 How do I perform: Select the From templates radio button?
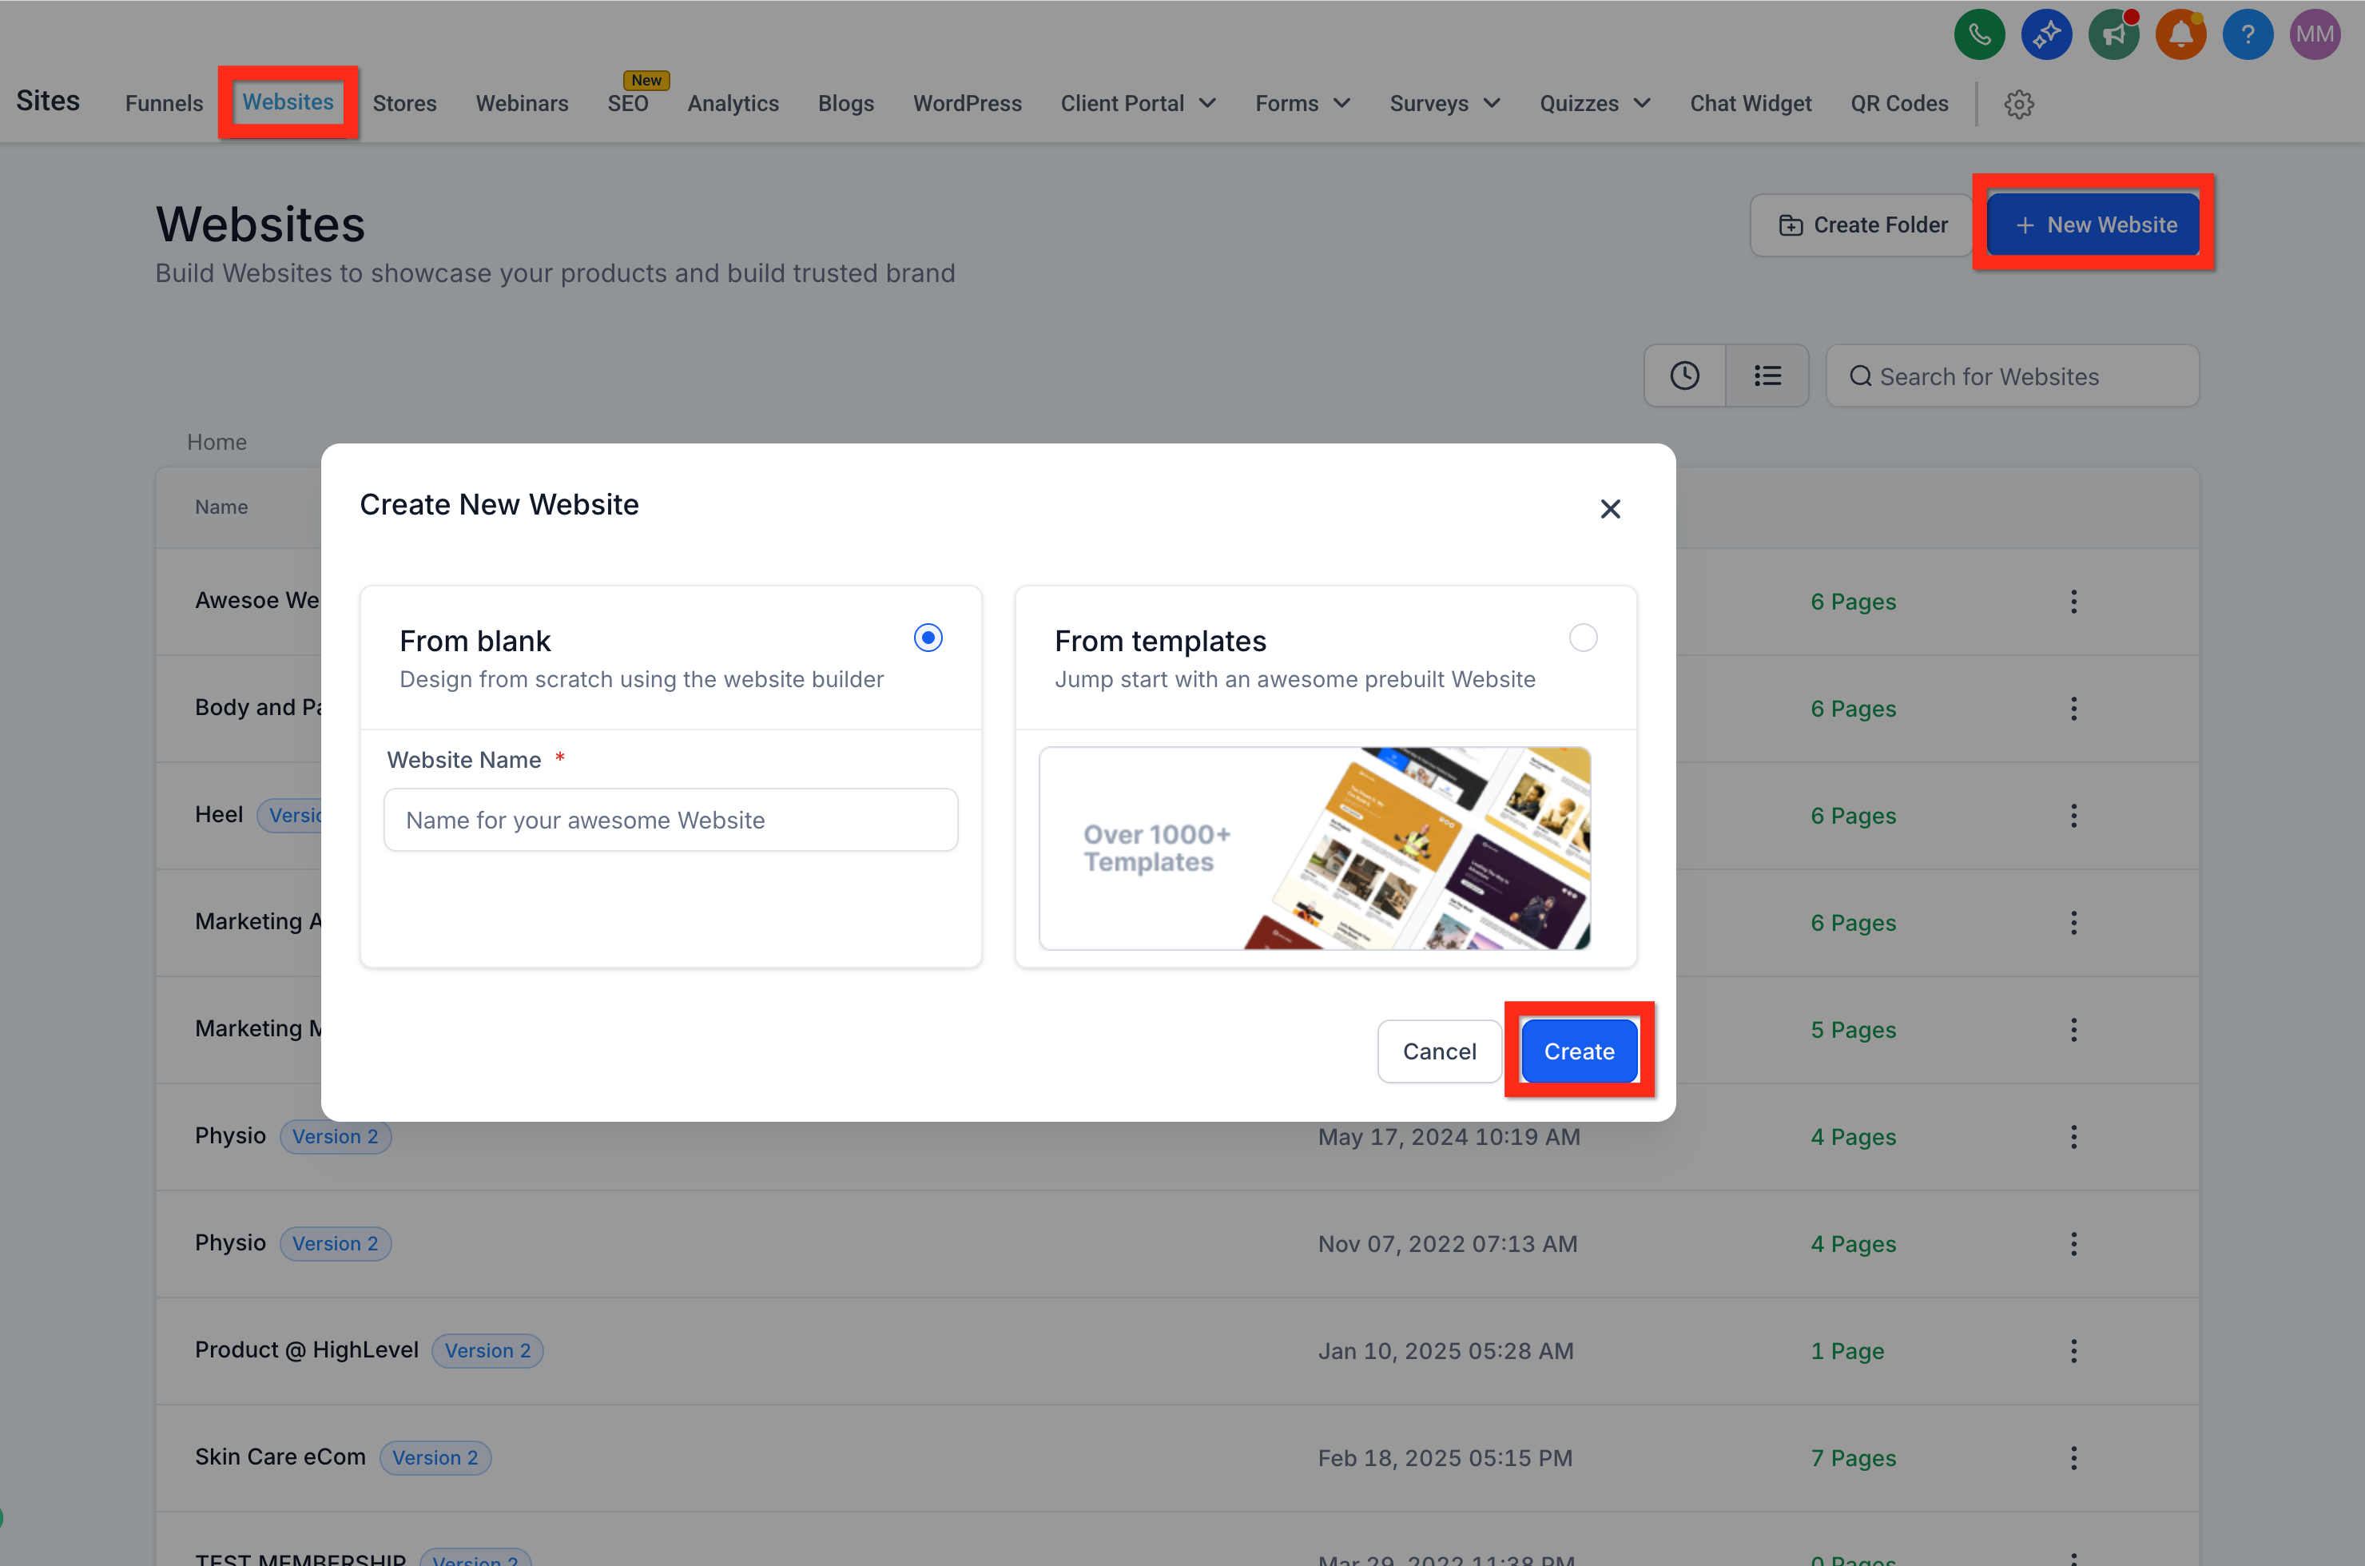click(x=1582, y=638)
